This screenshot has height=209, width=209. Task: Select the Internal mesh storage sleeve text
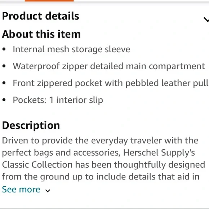[x=71, y=49]
